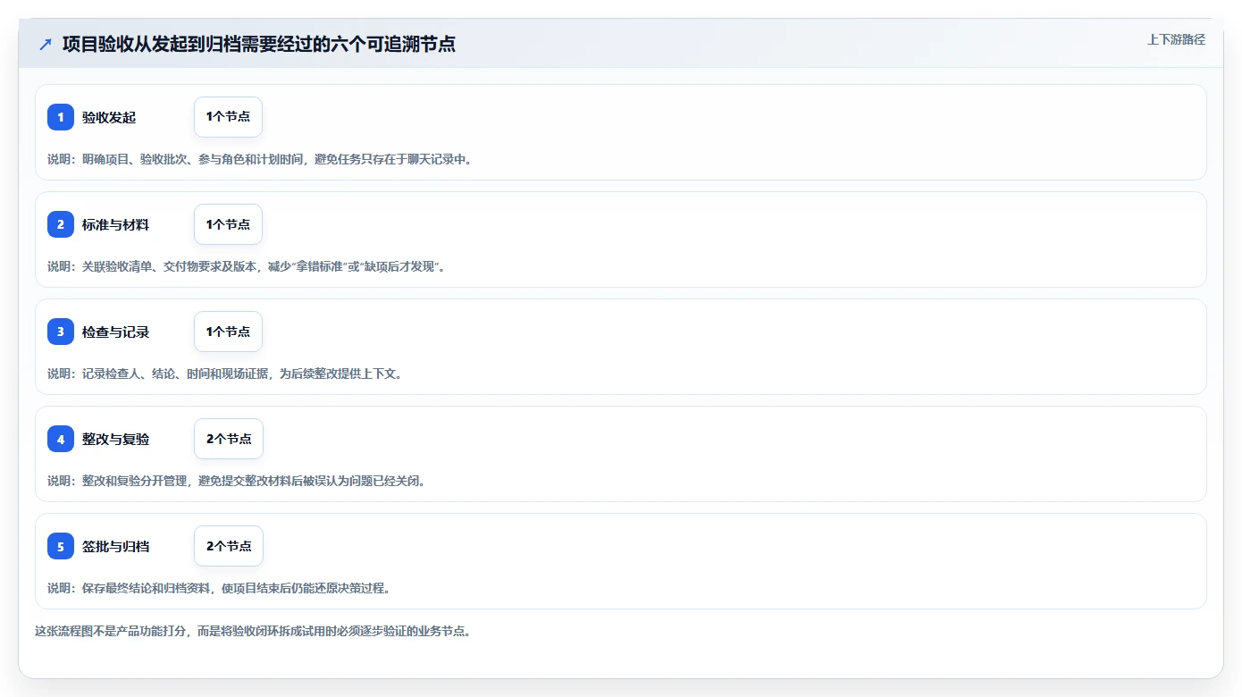
Task: Click the arrow icon beside the flowchart title
Action: click(46, 45)
